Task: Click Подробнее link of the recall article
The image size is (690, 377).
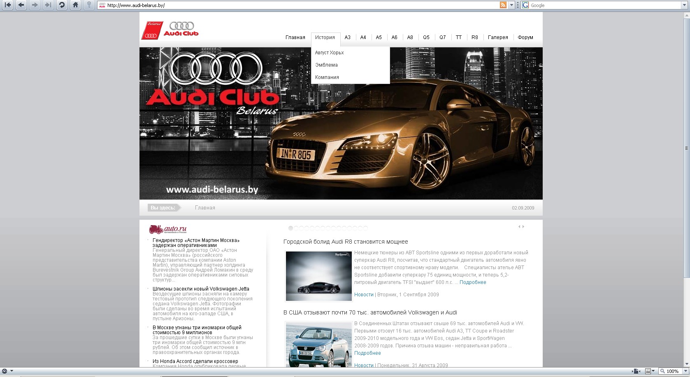Action: click(x=367, y=353)
